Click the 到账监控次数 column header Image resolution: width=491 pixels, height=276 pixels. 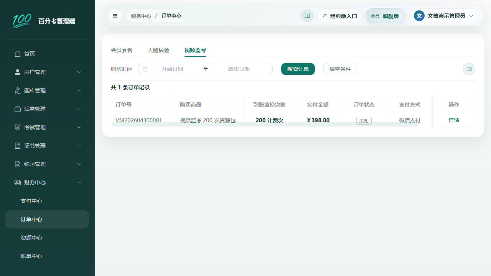tap(269, 105)
